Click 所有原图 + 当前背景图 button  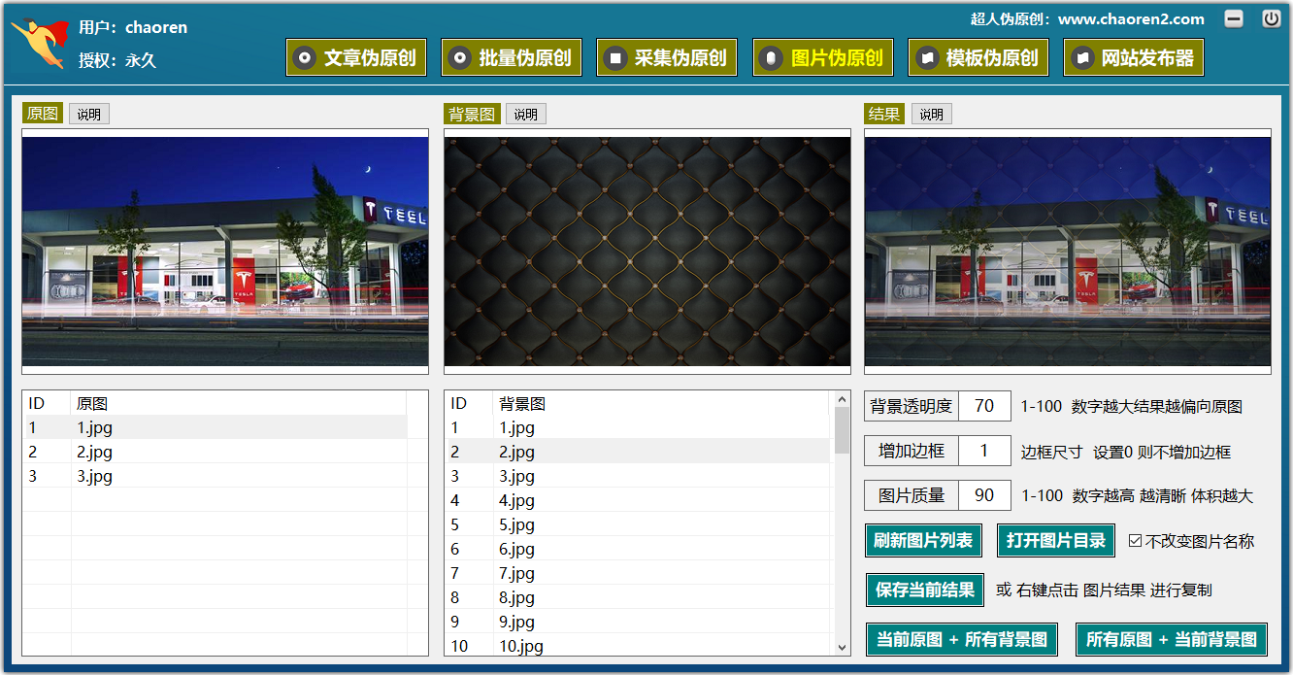point(1172,639)
